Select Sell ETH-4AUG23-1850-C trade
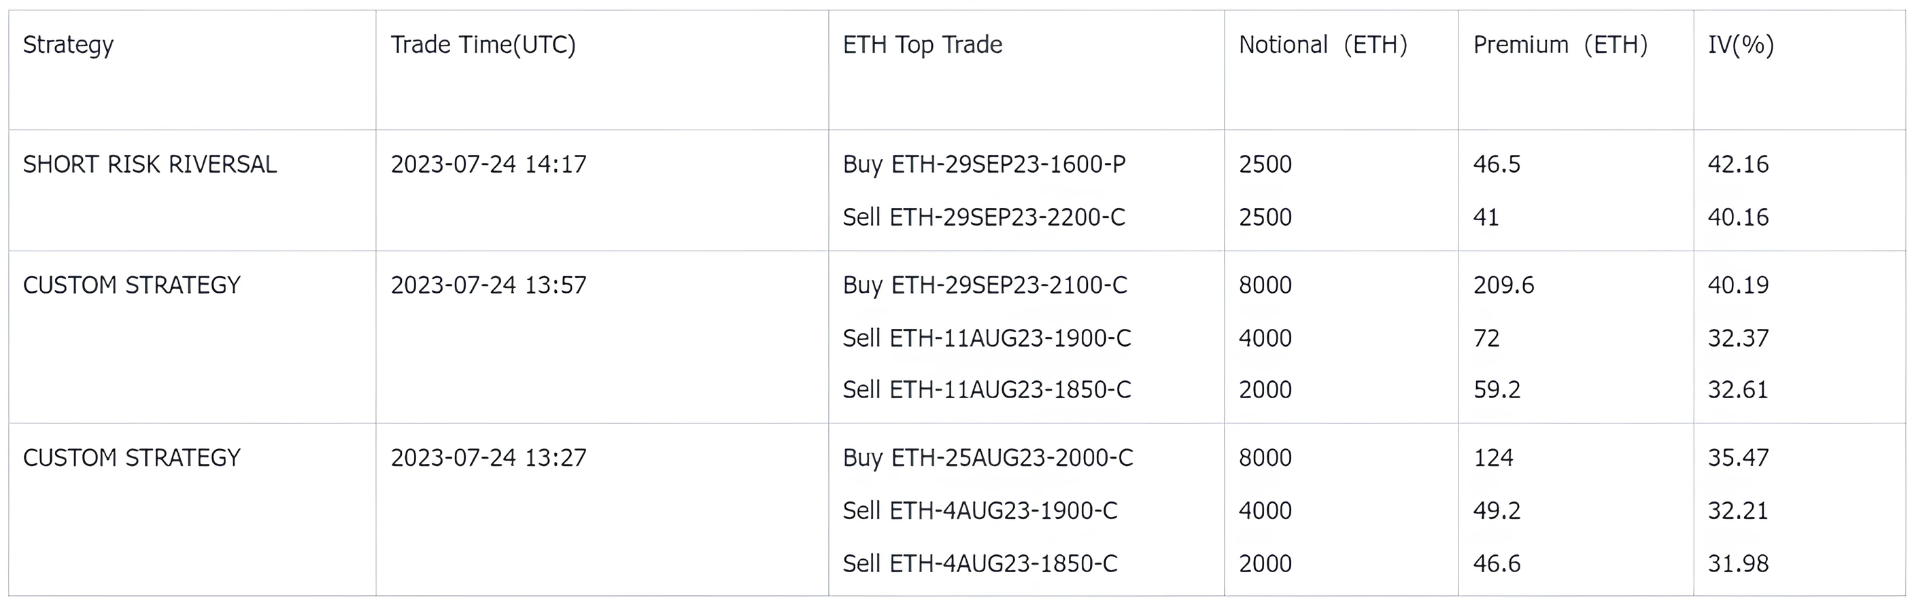1912x602 pixels. [x=980, y=563]
